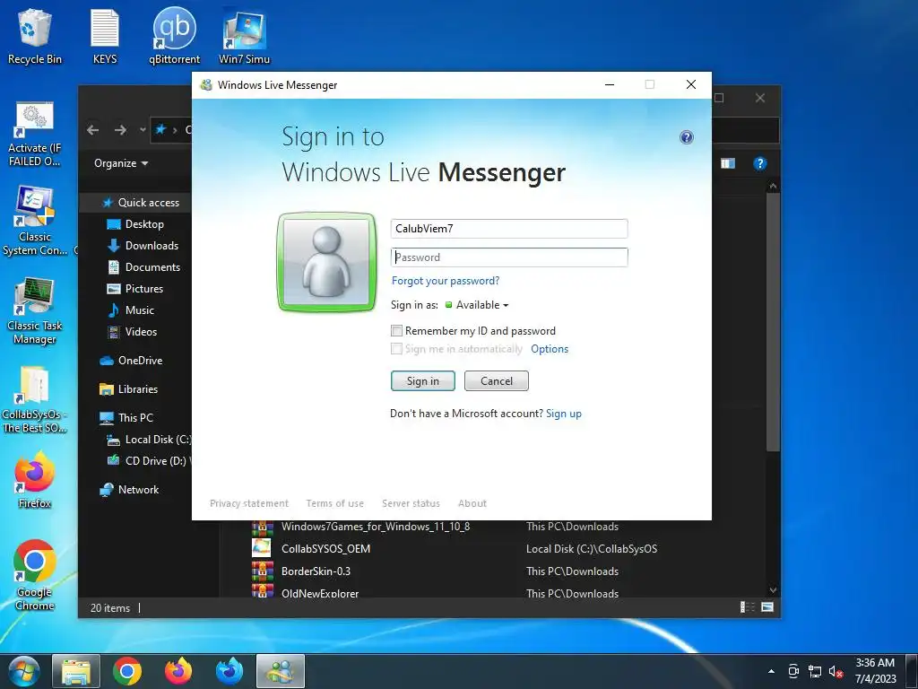
Task: Select Music in Explorer sidebar
Action: point(131,310)
